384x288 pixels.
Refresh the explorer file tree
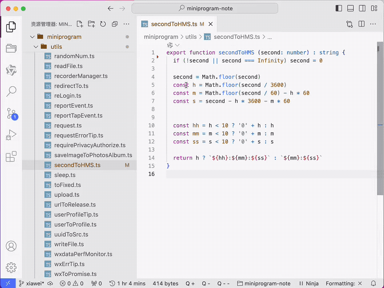pyautogui.click(x=103, y=24)
